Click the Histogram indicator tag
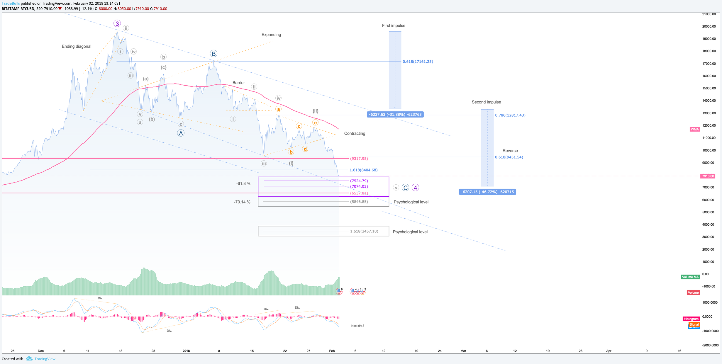Image resolution: width=722 pixels, height=364 pixels. (x=691, y=319)
